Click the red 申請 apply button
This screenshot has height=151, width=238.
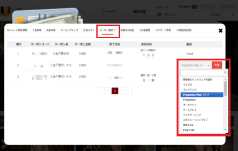(x=217, y=65)
